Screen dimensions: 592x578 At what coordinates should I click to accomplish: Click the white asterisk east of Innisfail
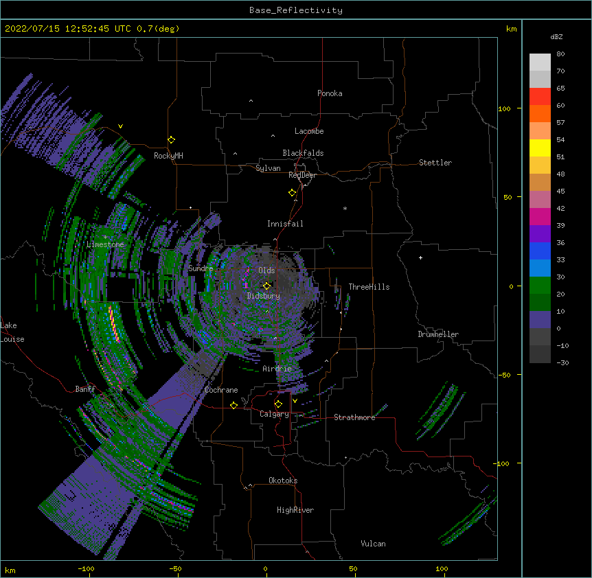[345, 208]
